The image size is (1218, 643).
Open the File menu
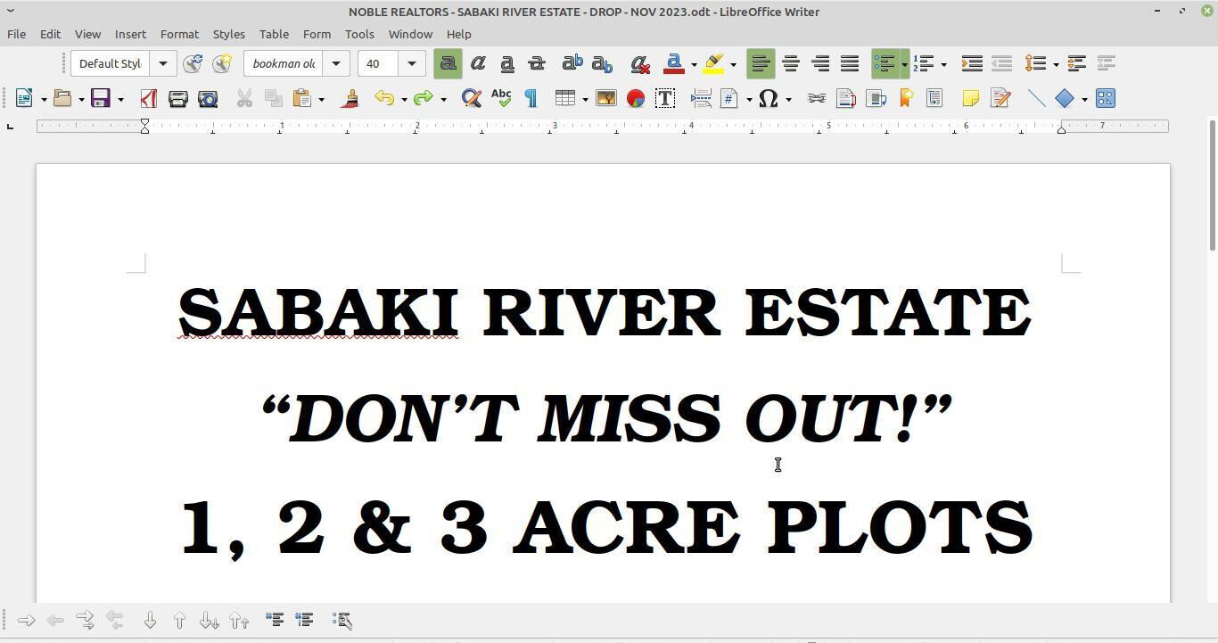coord(16,34)
